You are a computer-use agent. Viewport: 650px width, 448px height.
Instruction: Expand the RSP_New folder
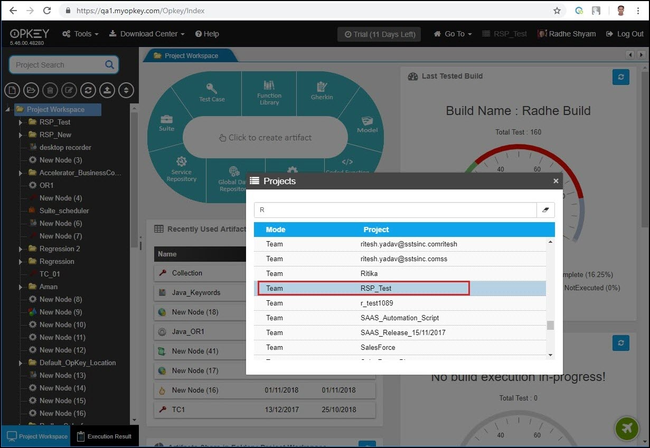21,135
